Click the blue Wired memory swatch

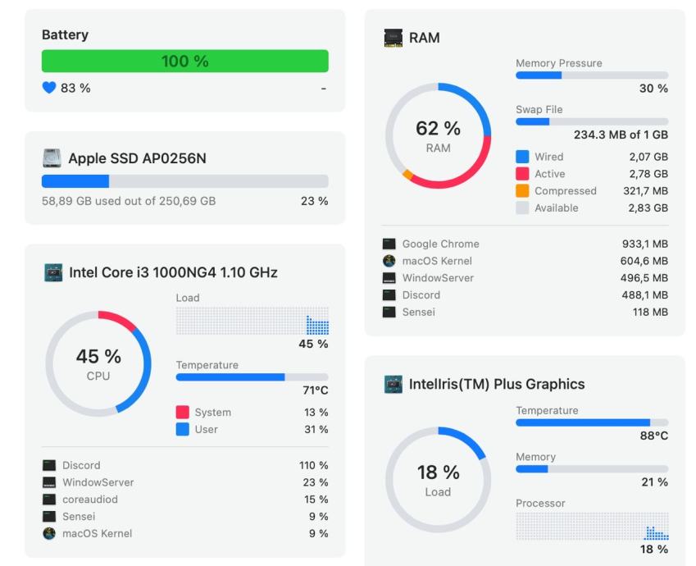522,157
